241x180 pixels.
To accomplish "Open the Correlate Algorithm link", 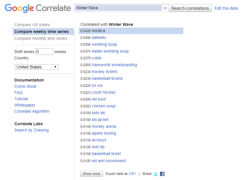I will pos(32,111).
